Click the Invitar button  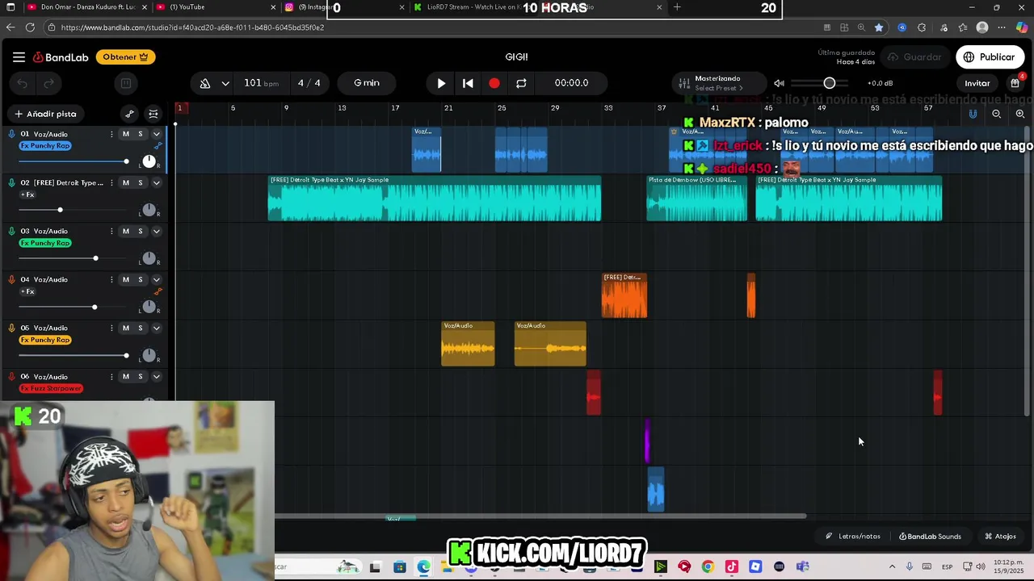[977, 83]
